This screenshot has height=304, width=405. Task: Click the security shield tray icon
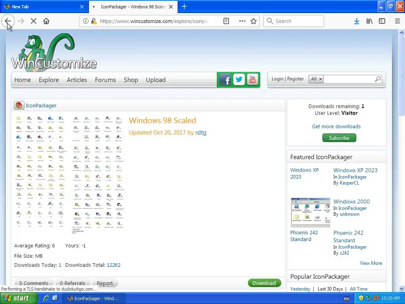click(x=361, y=298)
